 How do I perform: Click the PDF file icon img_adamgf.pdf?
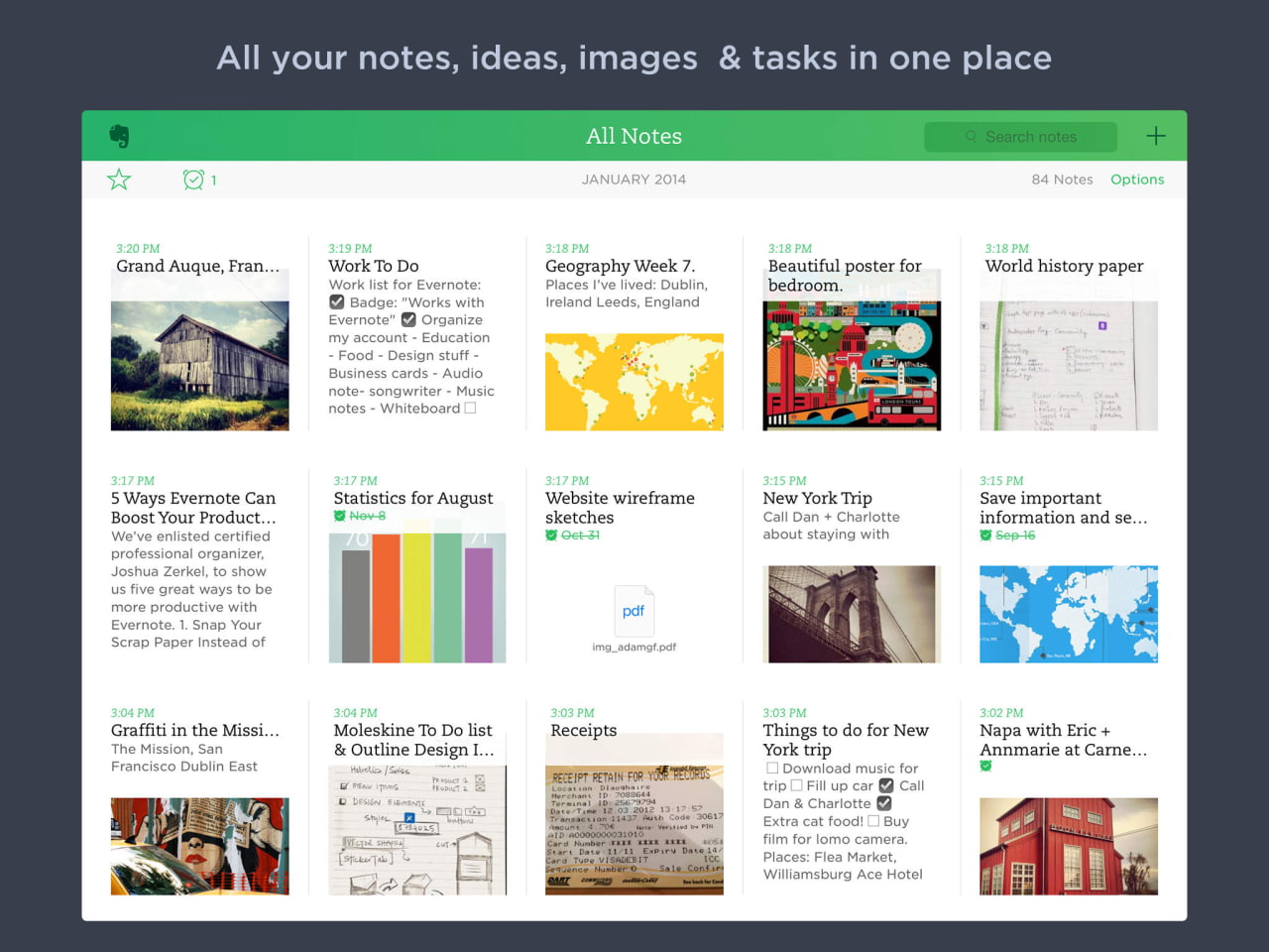(634, 612)
